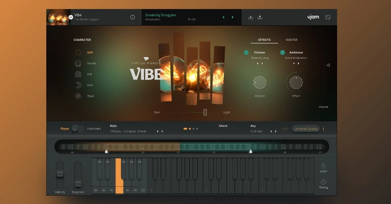Choose previous Style with left arrow
This screenshot has height=204, width=391.
pyautogui.click(x=157, y=131)
